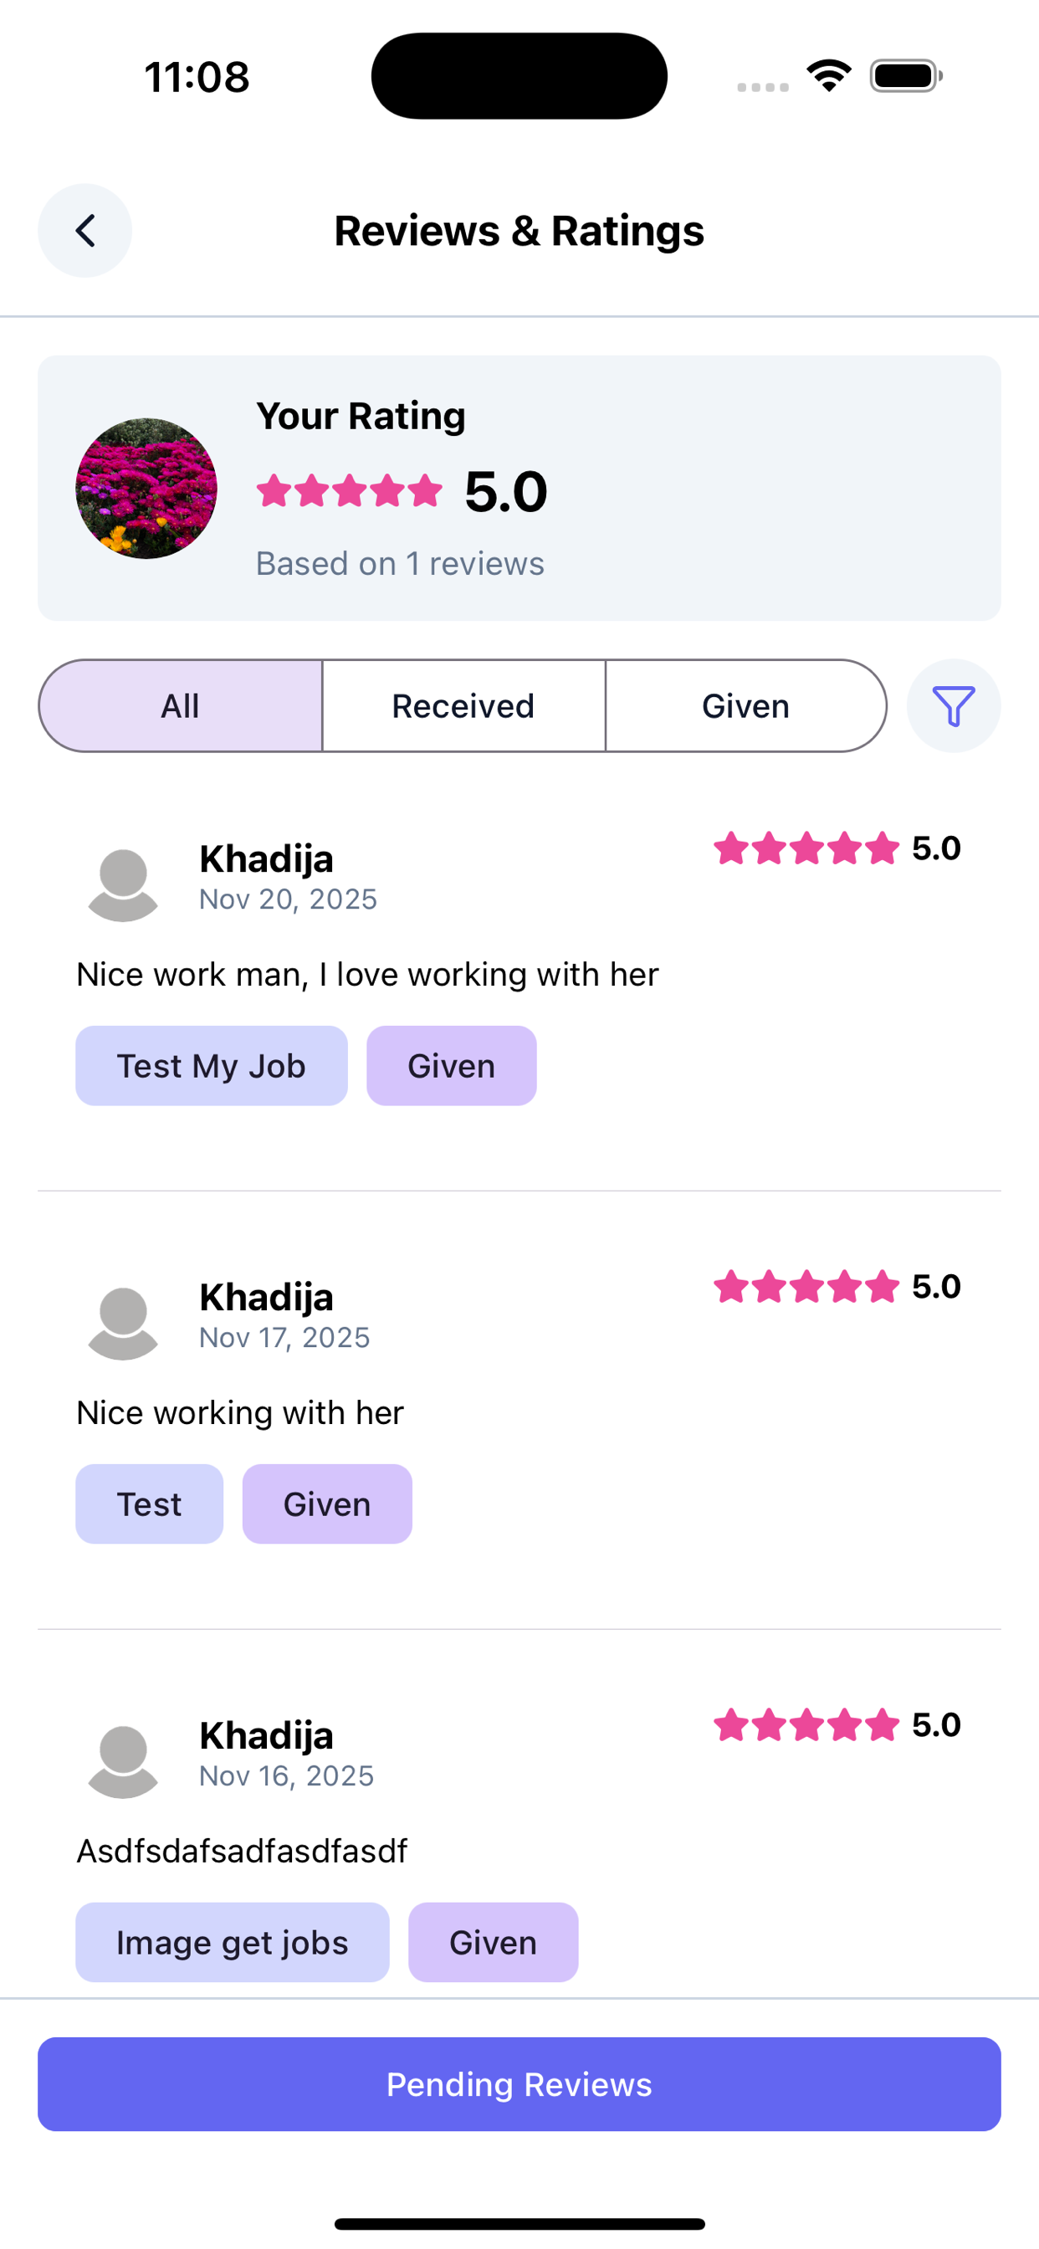Tap Given badge beside Test My Job
Screen dimensions: 1039x2249
coord(452,1066)
